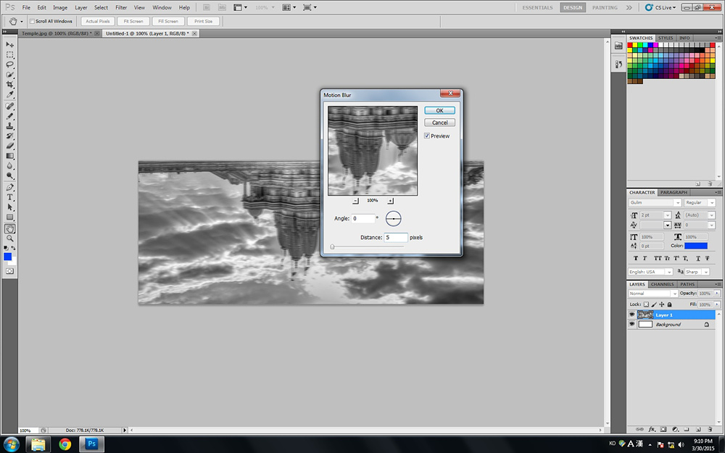Click the Distance pixels input field

pos(395,237)
